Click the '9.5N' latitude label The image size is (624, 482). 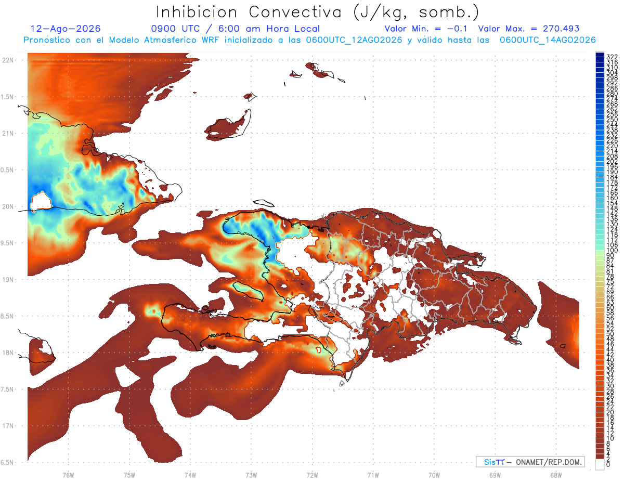pos(8,243)
